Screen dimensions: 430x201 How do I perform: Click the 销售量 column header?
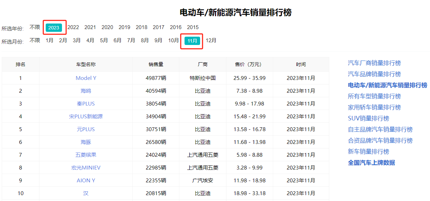156,64
